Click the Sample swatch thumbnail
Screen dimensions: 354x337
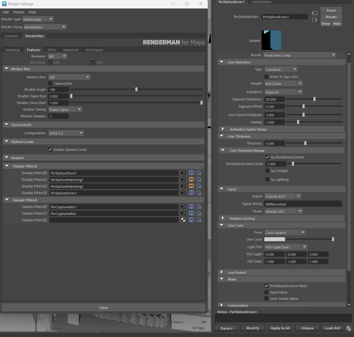272,40
